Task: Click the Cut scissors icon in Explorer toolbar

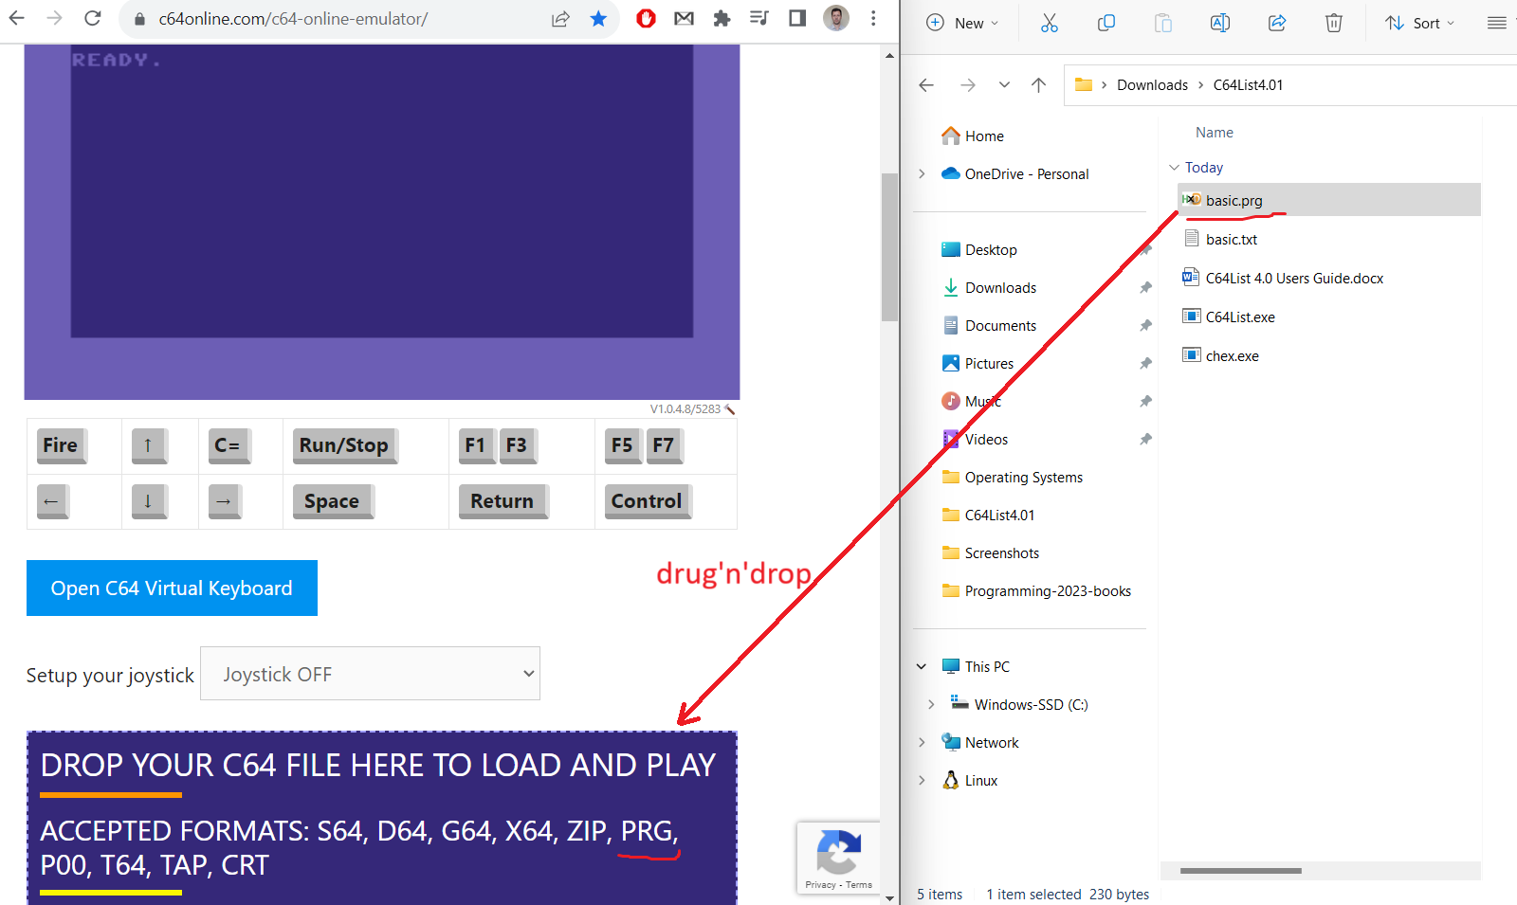Action: (1049, 23)
